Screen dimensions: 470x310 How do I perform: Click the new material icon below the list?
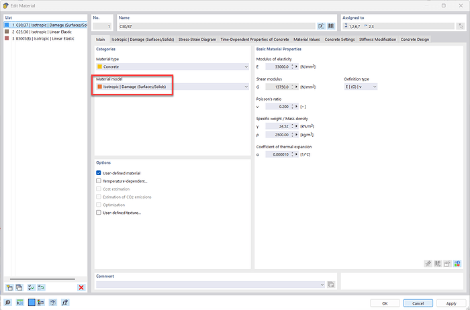pyautogui.click(x=9, y=287)
